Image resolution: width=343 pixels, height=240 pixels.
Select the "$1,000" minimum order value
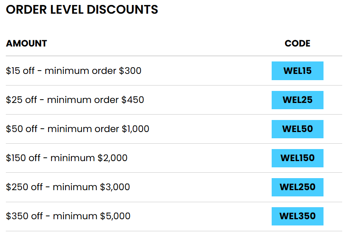tap(135, 129)
